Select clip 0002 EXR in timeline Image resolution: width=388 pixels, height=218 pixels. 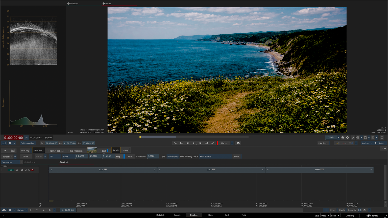(x=211, y=170)
